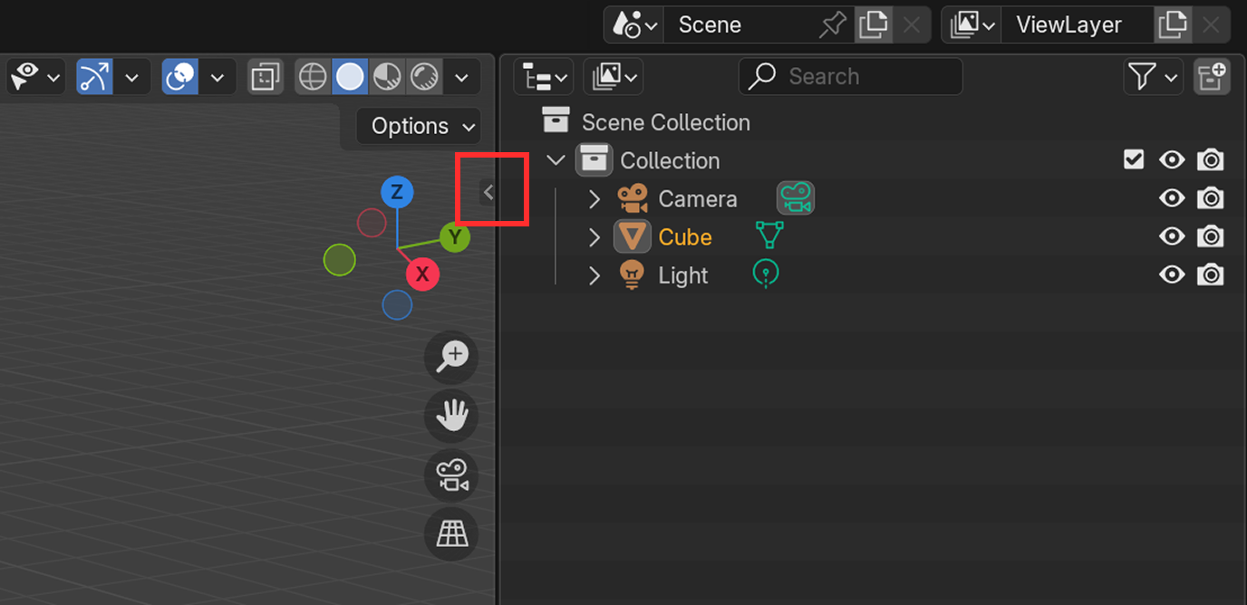Viewport: 1247px width, 605px height.
Task: Click the X axis gizmo ball
Action: [x=422, y=274]
